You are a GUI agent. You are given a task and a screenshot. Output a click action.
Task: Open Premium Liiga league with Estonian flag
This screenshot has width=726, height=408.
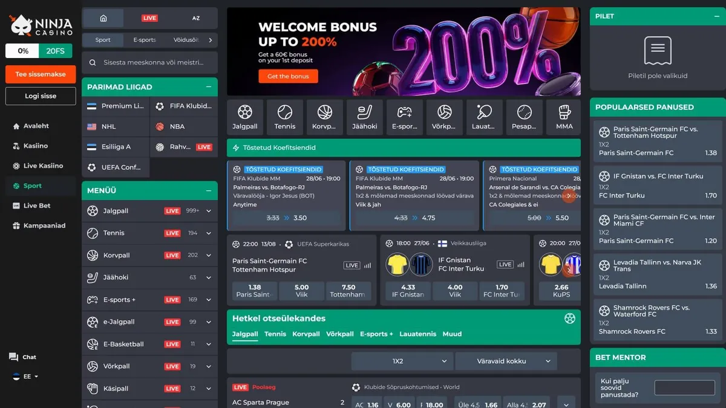116,106
